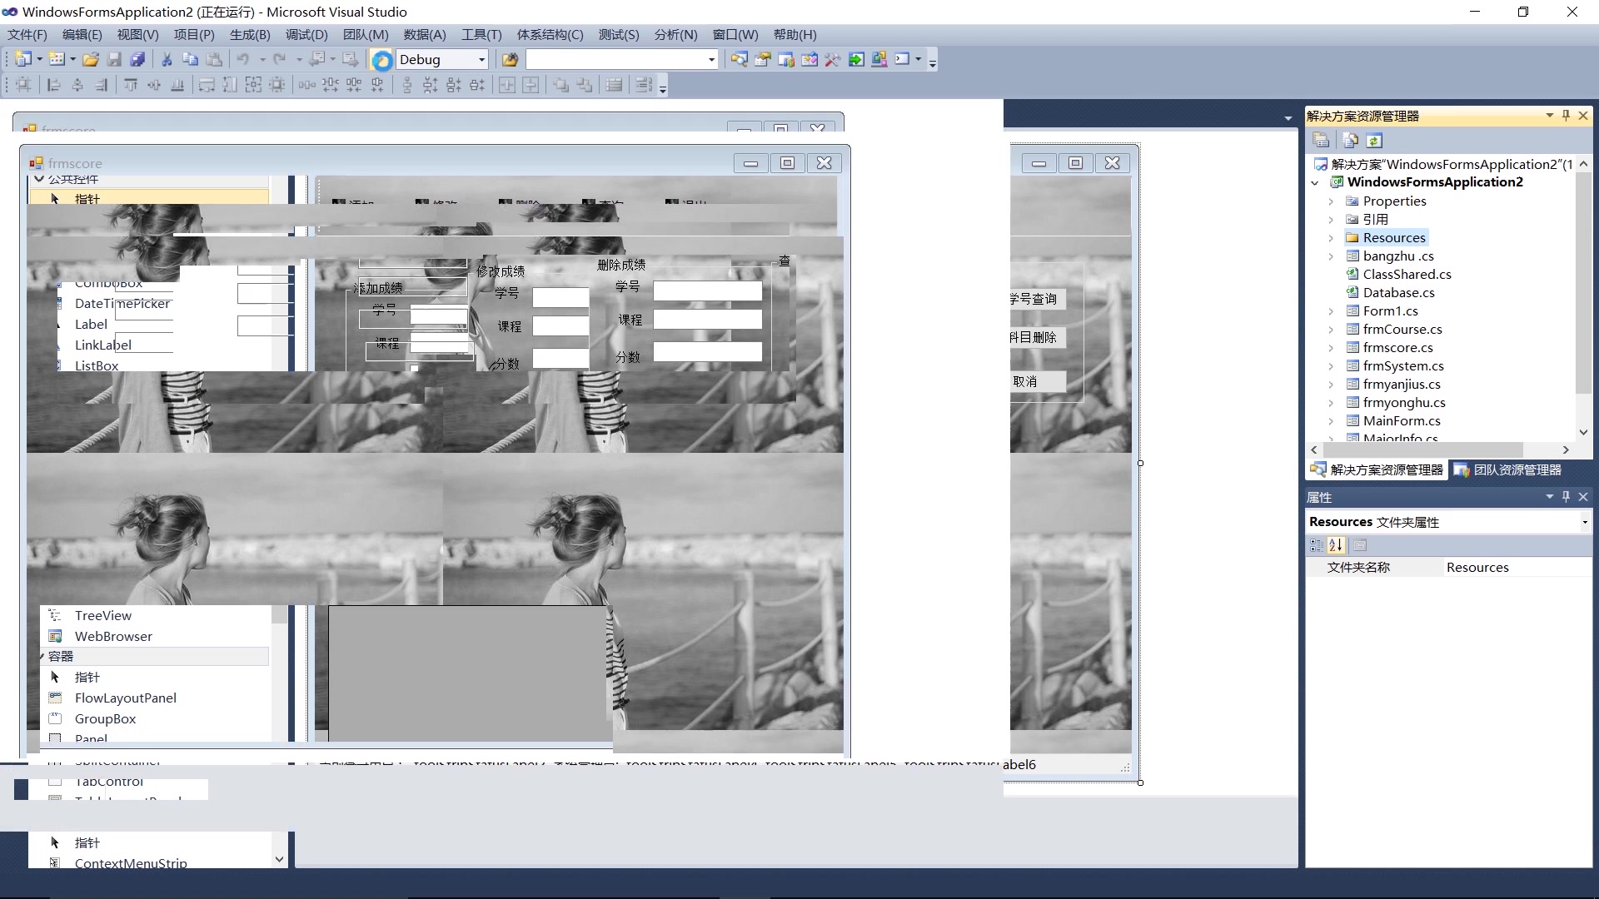Open Properties Window toolbar icon
The image size is (1599, 899).
coord(763,59)
